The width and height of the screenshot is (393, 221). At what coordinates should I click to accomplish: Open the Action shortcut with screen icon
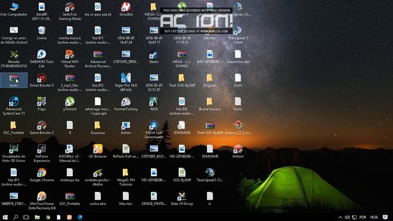point(126,128)
